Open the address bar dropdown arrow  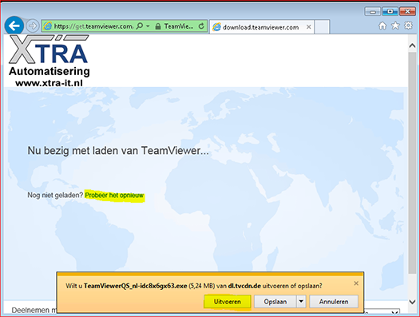[x=148, y=26]
